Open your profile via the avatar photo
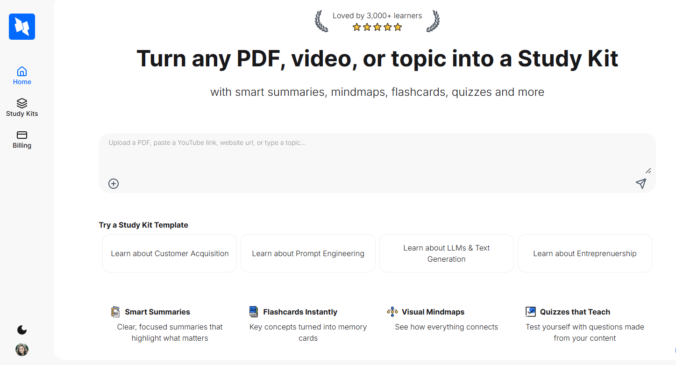This screenshot has width=676, height=365. click(21, 350)
